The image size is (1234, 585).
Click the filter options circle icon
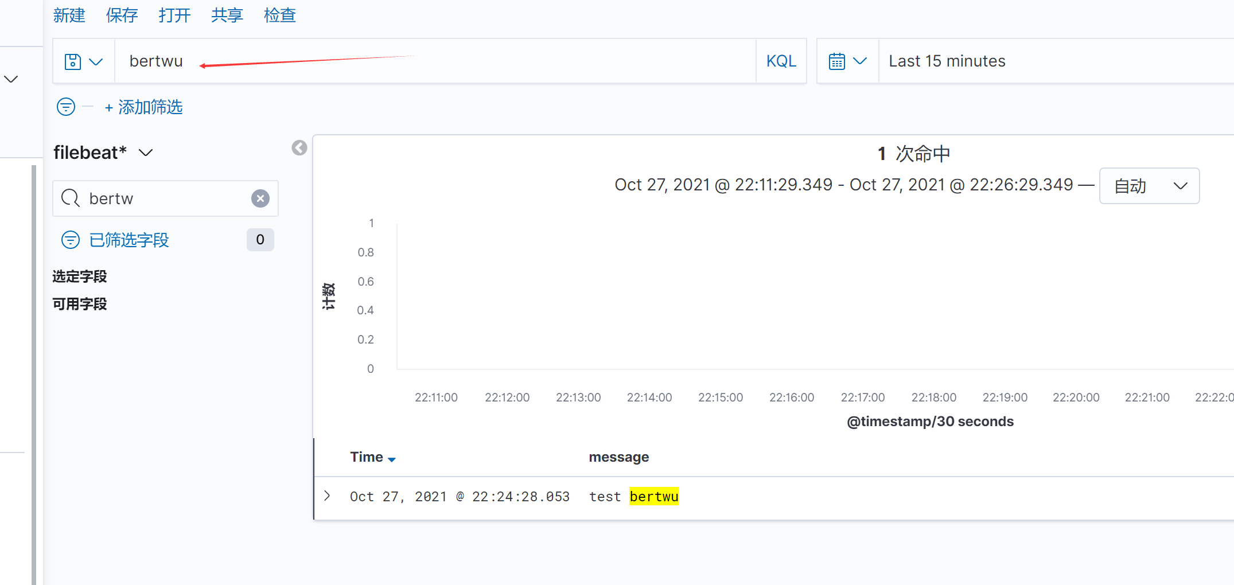(66, 107)
